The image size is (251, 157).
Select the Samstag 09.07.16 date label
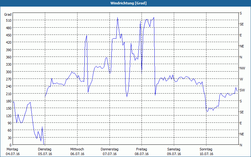174,152
